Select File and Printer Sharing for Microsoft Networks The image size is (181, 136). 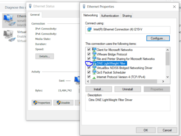[x=126, y=59]
